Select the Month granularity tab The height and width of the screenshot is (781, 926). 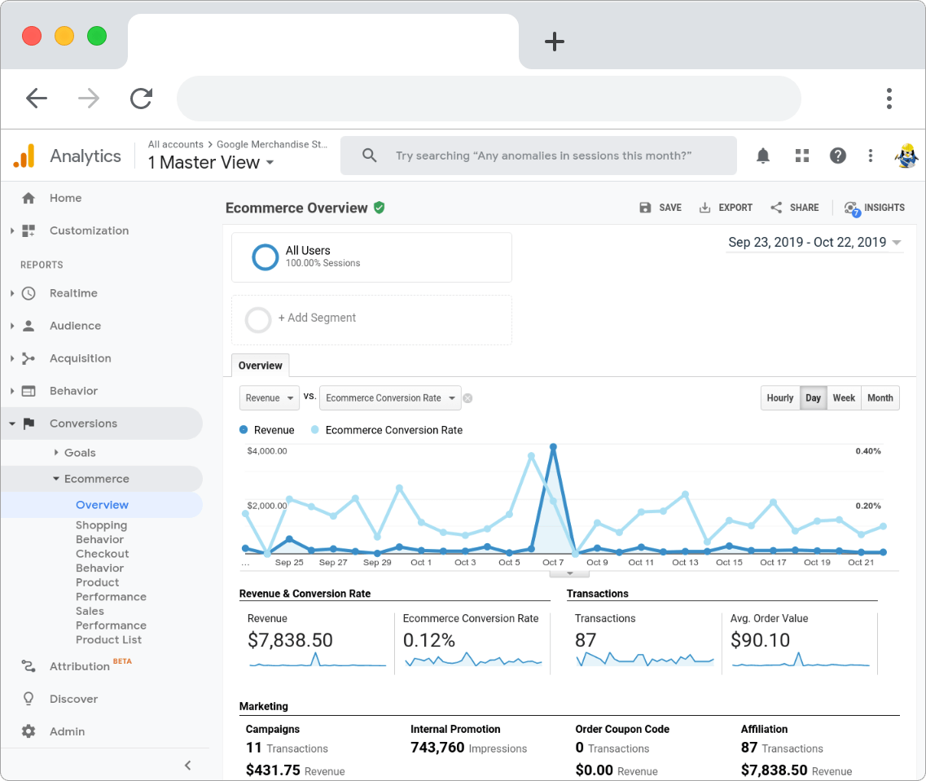880,397
